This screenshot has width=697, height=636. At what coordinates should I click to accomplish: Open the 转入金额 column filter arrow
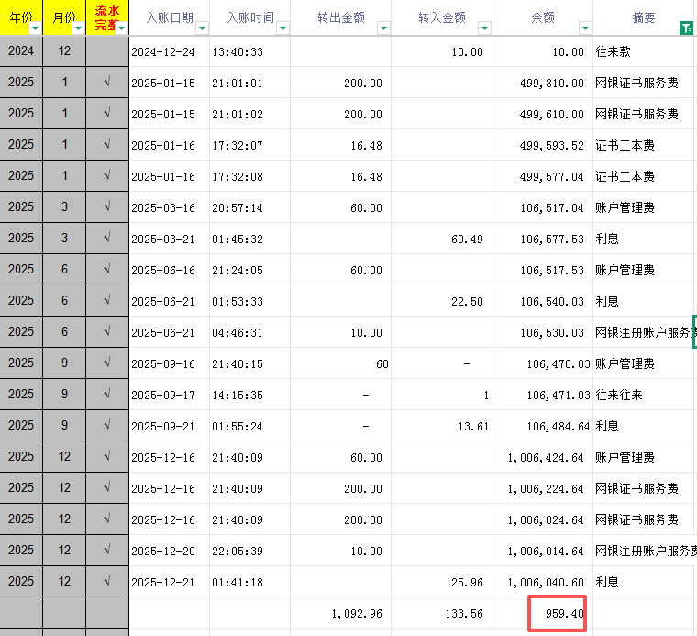point(483,28)
